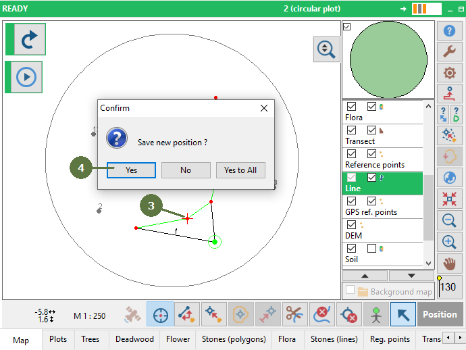Toggle the first Flora layer checkbox
The height and width of the screenshot is (350, 466).
coord(352,107)
